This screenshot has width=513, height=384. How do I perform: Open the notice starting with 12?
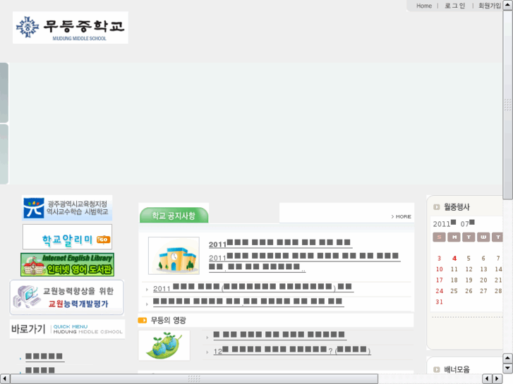[x=292, y=350]
